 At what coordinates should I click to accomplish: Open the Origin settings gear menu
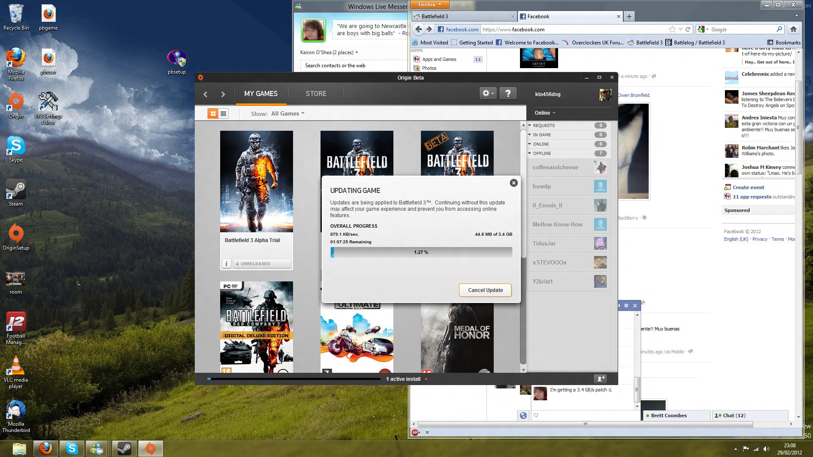pos(488,94)
